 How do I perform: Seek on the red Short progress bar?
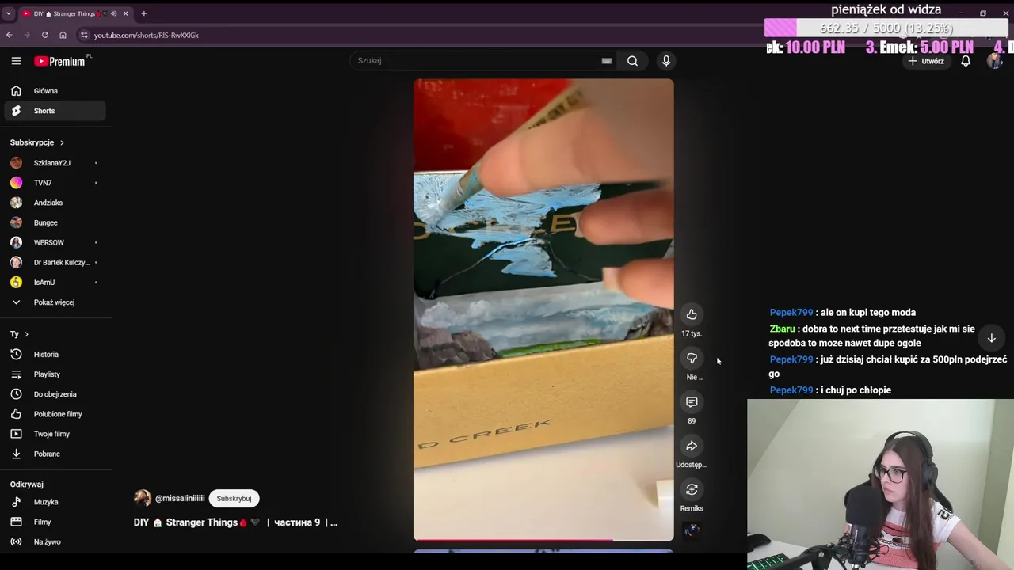point(543,540)
